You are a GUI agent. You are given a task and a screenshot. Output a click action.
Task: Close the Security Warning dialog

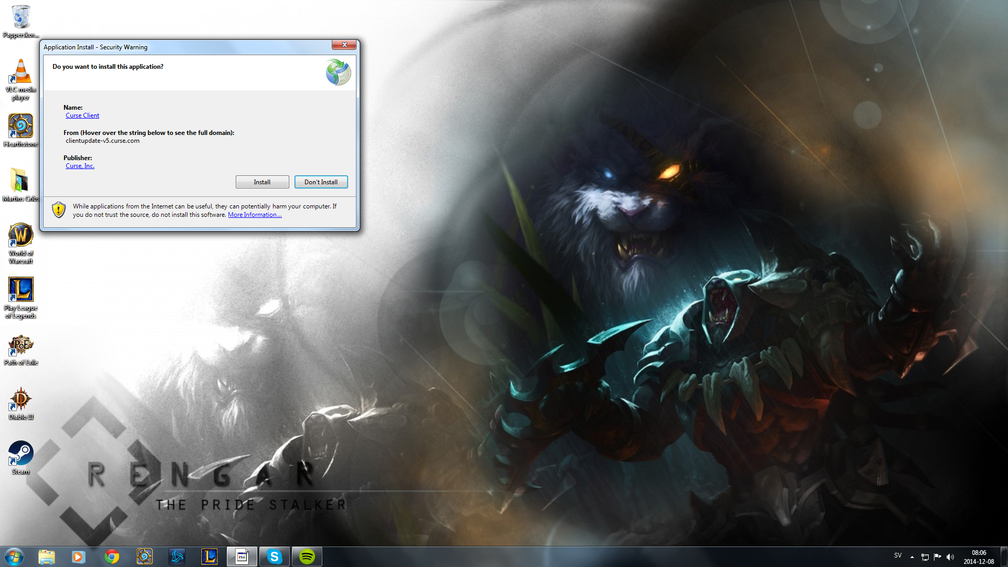[344, 45]
